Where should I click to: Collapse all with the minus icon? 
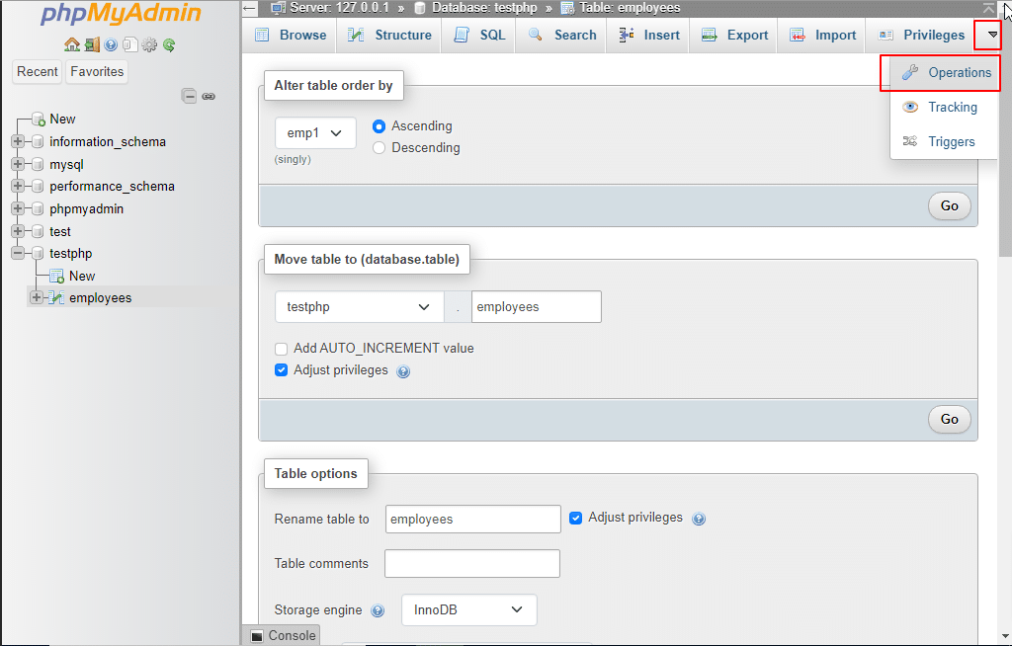pos(189,96)
